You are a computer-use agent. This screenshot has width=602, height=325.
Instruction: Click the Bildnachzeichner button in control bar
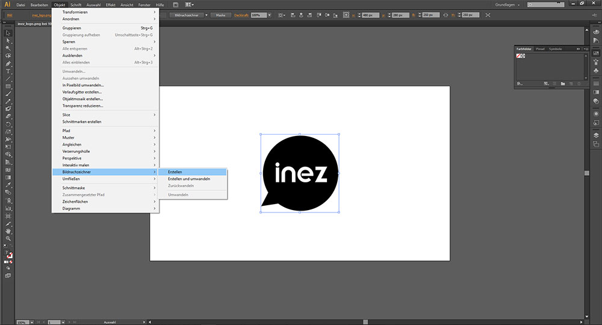[x=187, y=16]
